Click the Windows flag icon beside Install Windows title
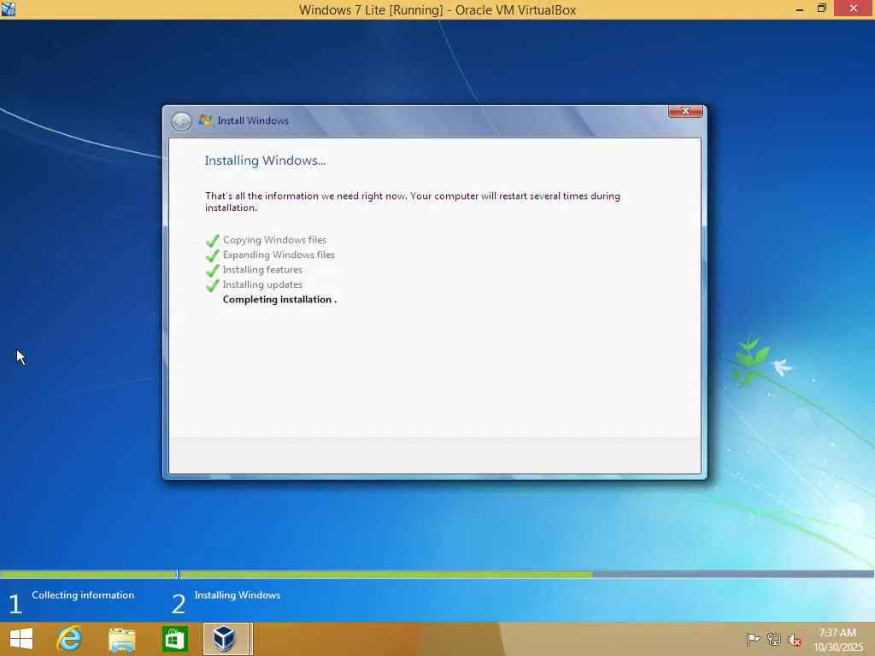 pyautogui.click(x=205, y=120)
